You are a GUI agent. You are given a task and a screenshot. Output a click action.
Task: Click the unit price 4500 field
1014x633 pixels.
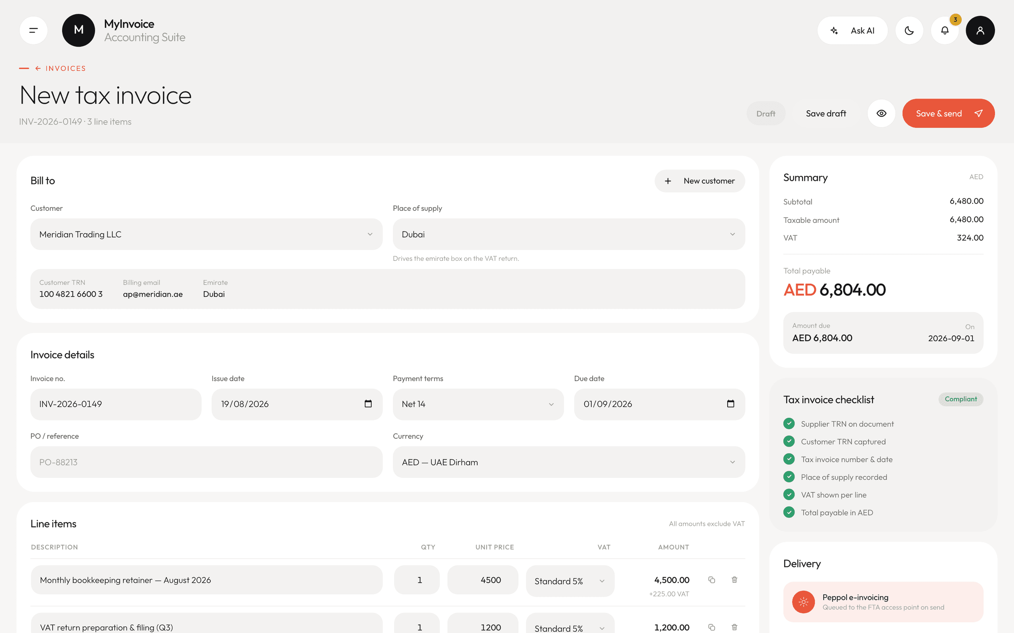[483, 580]
